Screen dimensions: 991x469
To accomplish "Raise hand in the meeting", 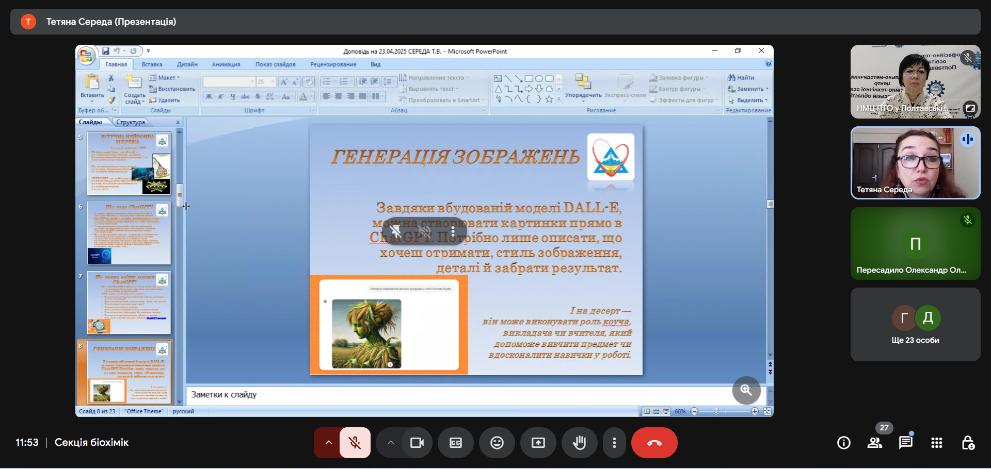I will [x=579, y=443].
